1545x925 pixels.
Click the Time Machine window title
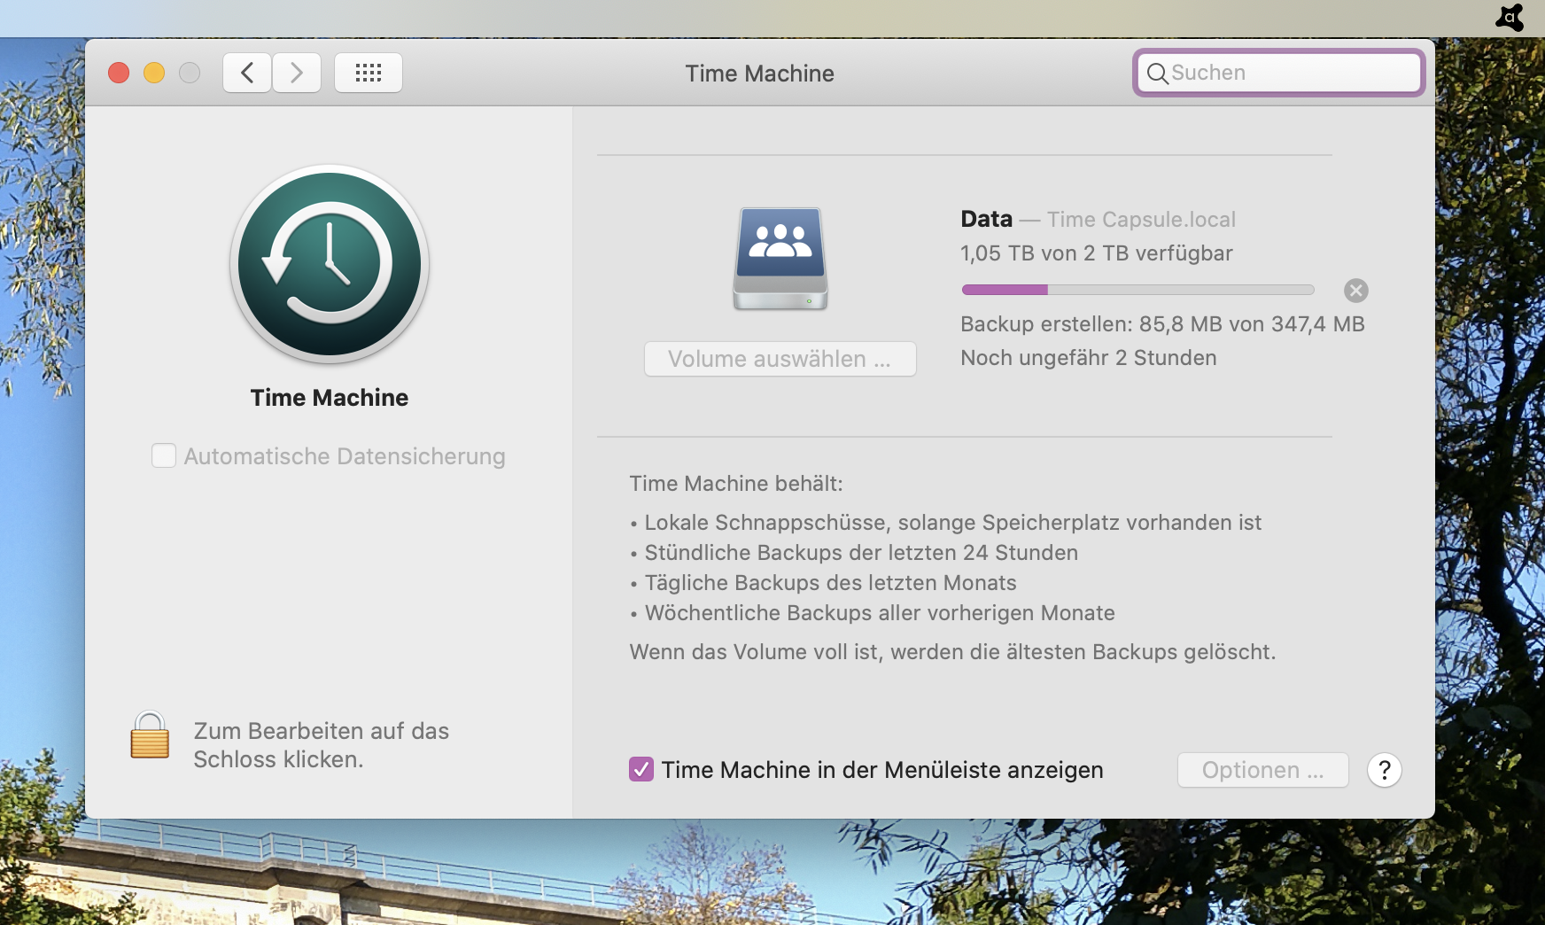click(x=760, y=74)
